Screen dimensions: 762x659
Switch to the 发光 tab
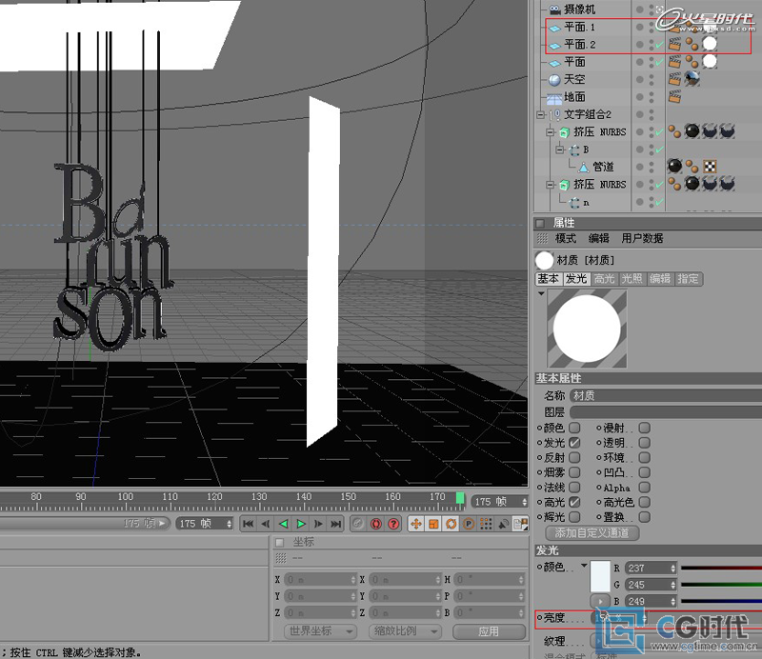tap(576, 278)
